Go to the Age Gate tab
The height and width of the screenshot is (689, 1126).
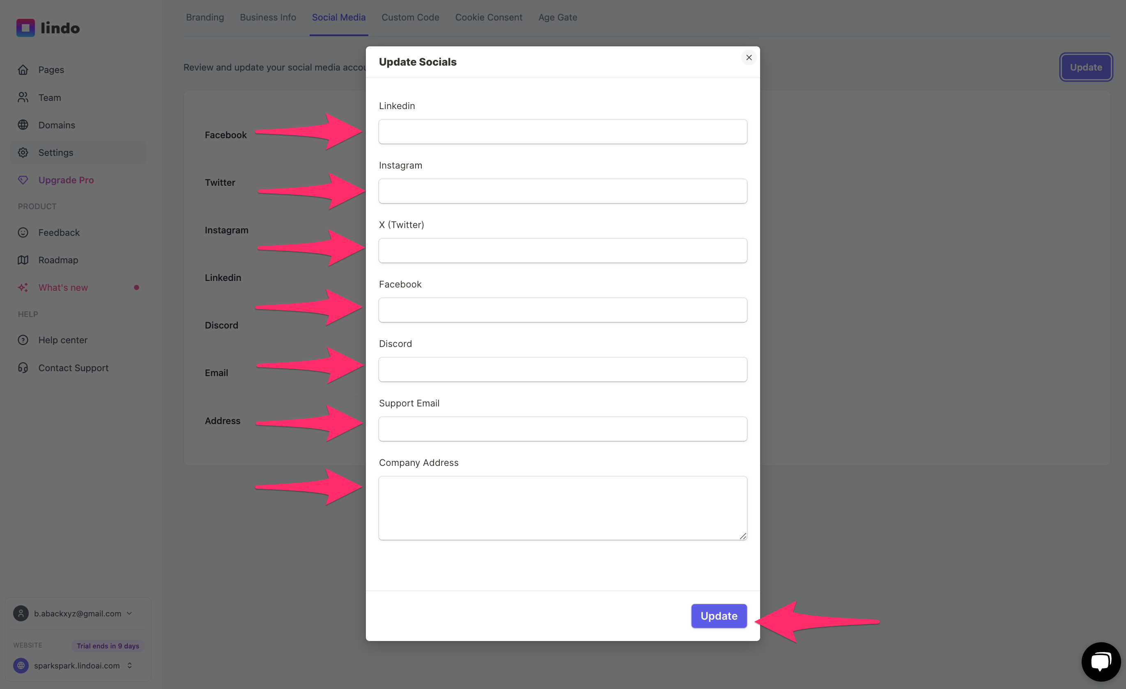coord(558,17)
